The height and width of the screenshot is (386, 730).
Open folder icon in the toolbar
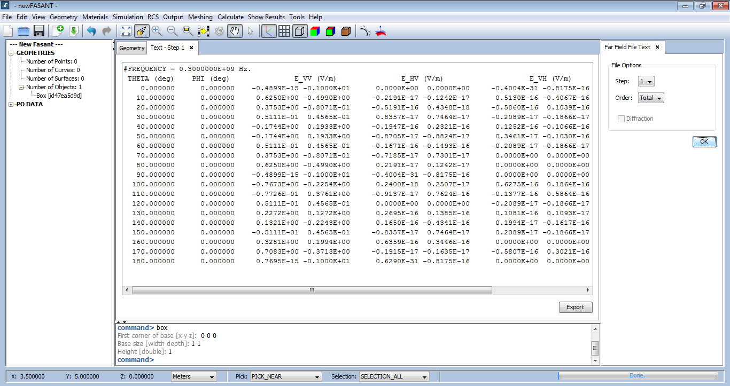point(24,31)
